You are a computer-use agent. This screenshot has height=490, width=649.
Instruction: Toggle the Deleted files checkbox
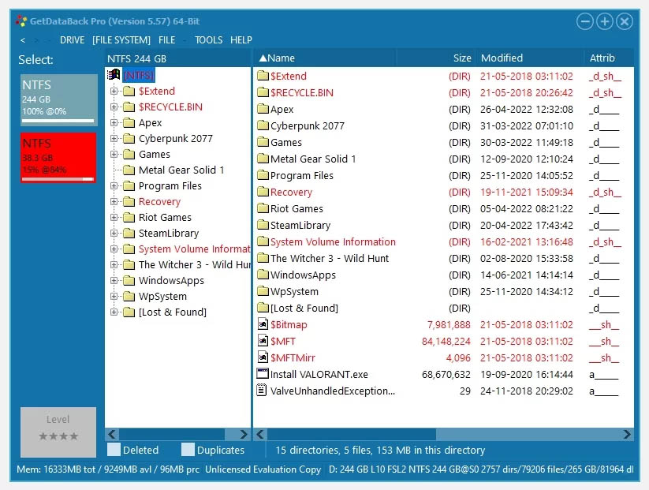(x=114, y=450)
